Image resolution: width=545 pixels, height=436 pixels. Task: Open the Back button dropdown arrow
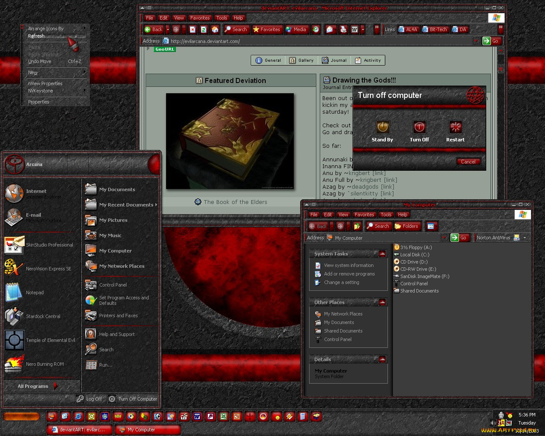click(167, 29)
